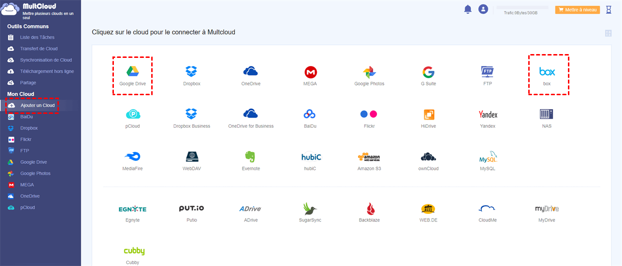Open the Flickr account in sidebar
This screenshot has height=266, width=622.
[x=26, y=139]
